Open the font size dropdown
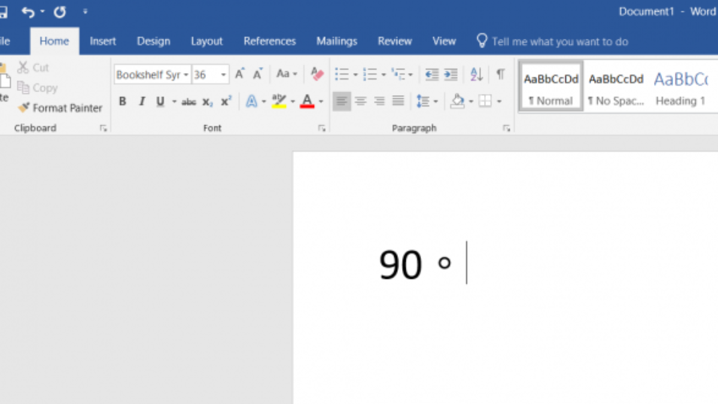718x404 pixels. (223, 75)
